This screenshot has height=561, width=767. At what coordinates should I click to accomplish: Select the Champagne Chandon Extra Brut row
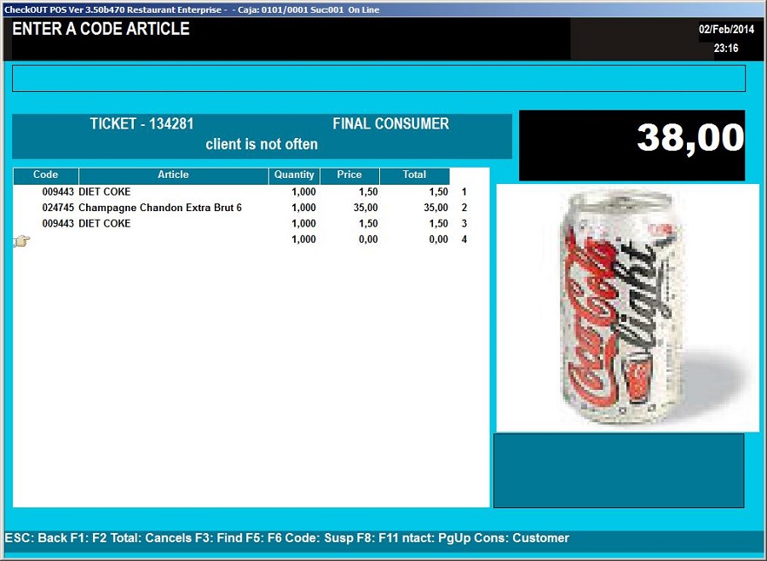click(x=159, y=208)
